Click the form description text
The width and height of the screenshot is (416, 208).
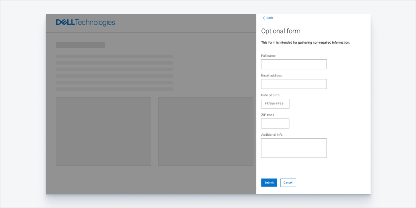[x=305, y=42]
